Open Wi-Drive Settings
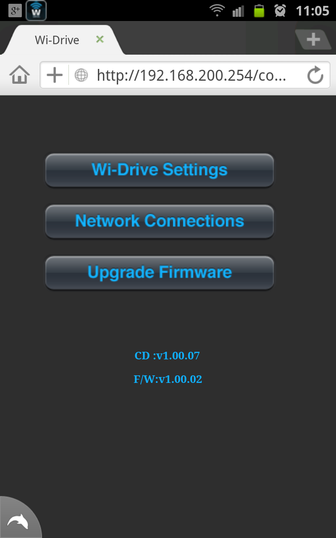The width and height of the screenshot is (336, 538). click(x=160, y=170)
